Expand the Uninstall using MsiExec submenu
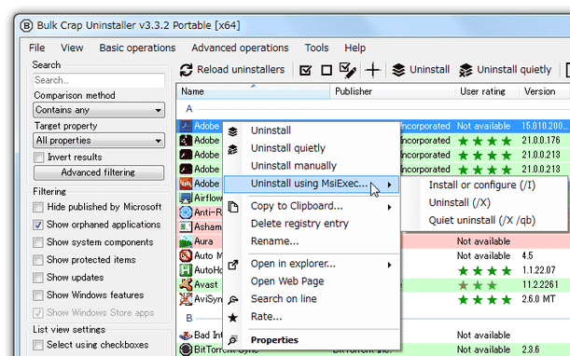Viewport: 570px width, 356px height. click(312, 185)
